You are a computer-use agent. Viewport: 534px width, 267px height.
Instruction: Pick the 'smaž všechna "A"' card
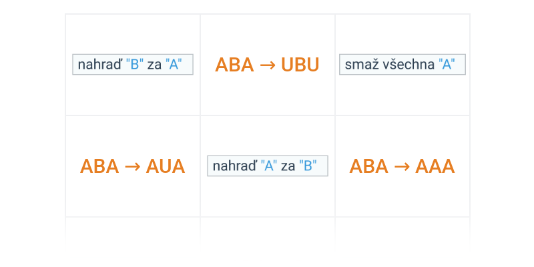pyautogui.click(x=402, y=65)
